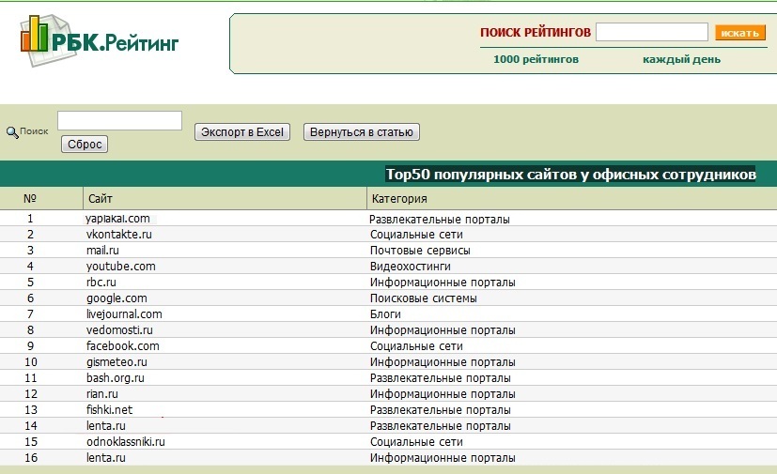Select gismeteo.ru site cell
This screenshot has height=474, width=777.
pos(117,362)
